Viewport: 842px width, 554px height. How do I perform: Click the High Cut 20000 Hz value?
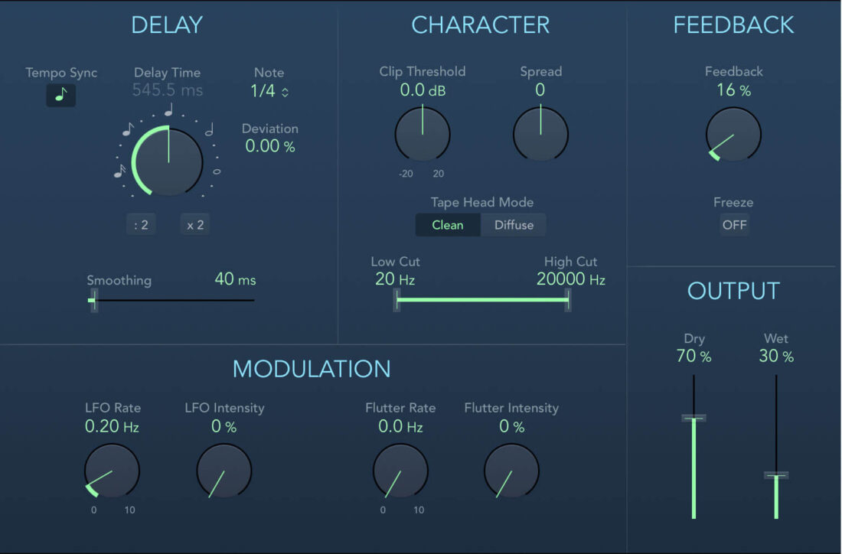571,279
